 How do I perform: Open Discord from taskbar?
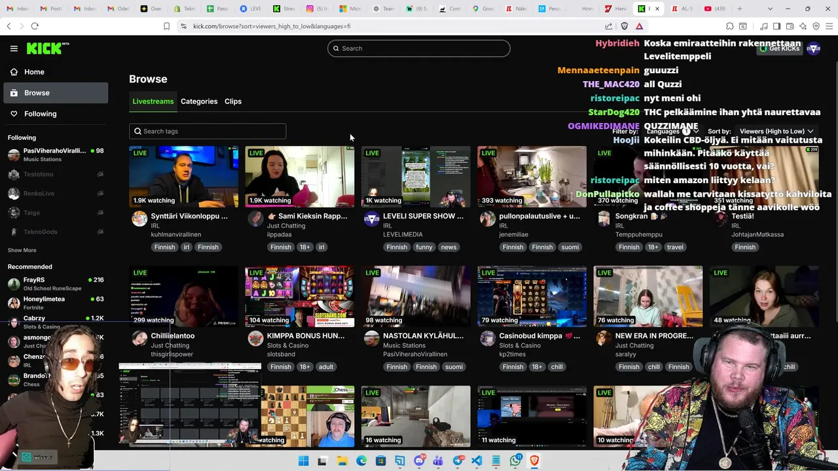[419, 461]
